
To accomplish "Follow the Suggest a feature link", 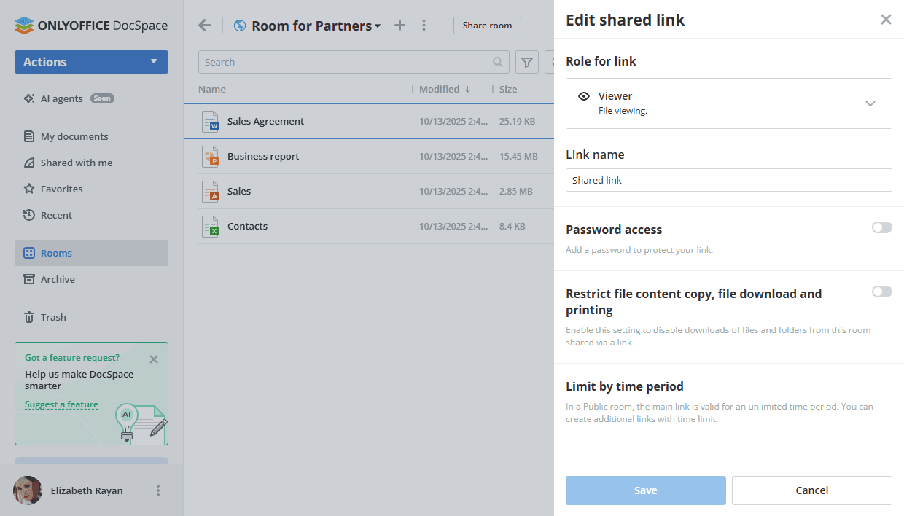I will click(x=61, y=404).
